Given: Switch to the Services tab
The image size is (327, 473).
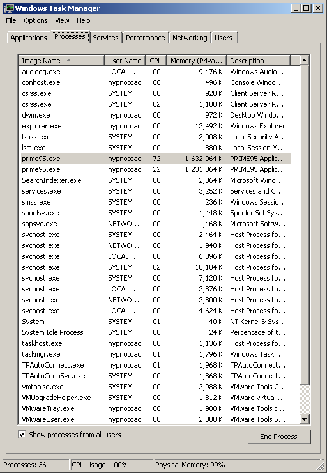Looking at the screenshot, I should [105, 38].
